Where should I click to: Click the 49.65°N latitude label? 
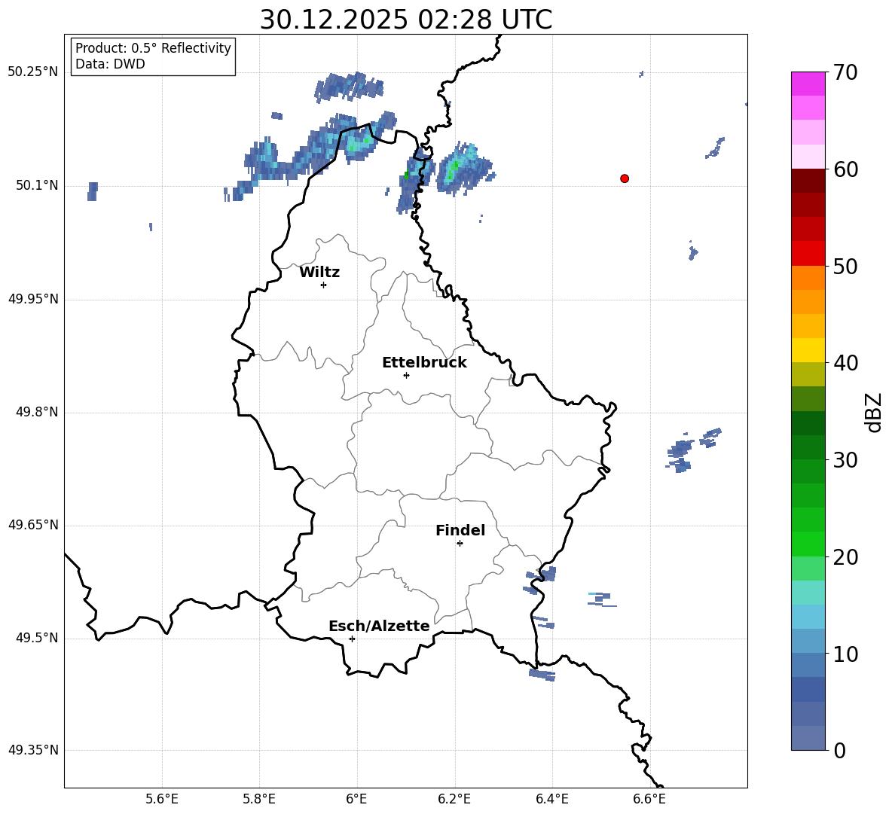(33, 524)
